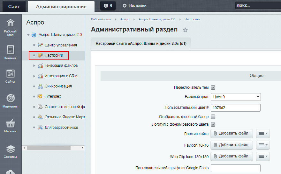The image size is (281, 174).
Task: Open the Магазин sidebar section
Action: coord(10,126)
